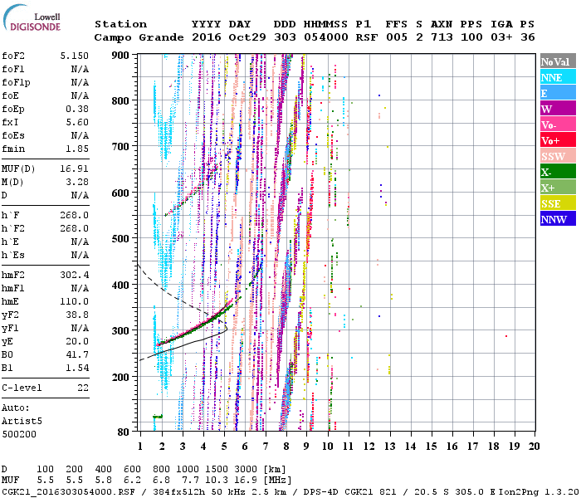Click the Campo Grande station name

point(139,37)
